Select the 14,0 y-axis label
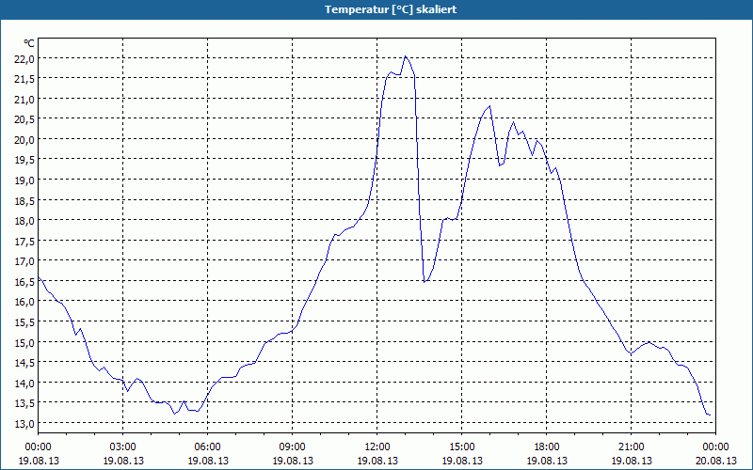Image resolution: width=753 pixels, height=470 pixels. pos(25,384)
